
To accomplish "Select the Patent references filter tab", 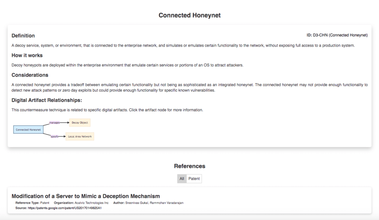I will pyautogui.click(x=194, y=179).
